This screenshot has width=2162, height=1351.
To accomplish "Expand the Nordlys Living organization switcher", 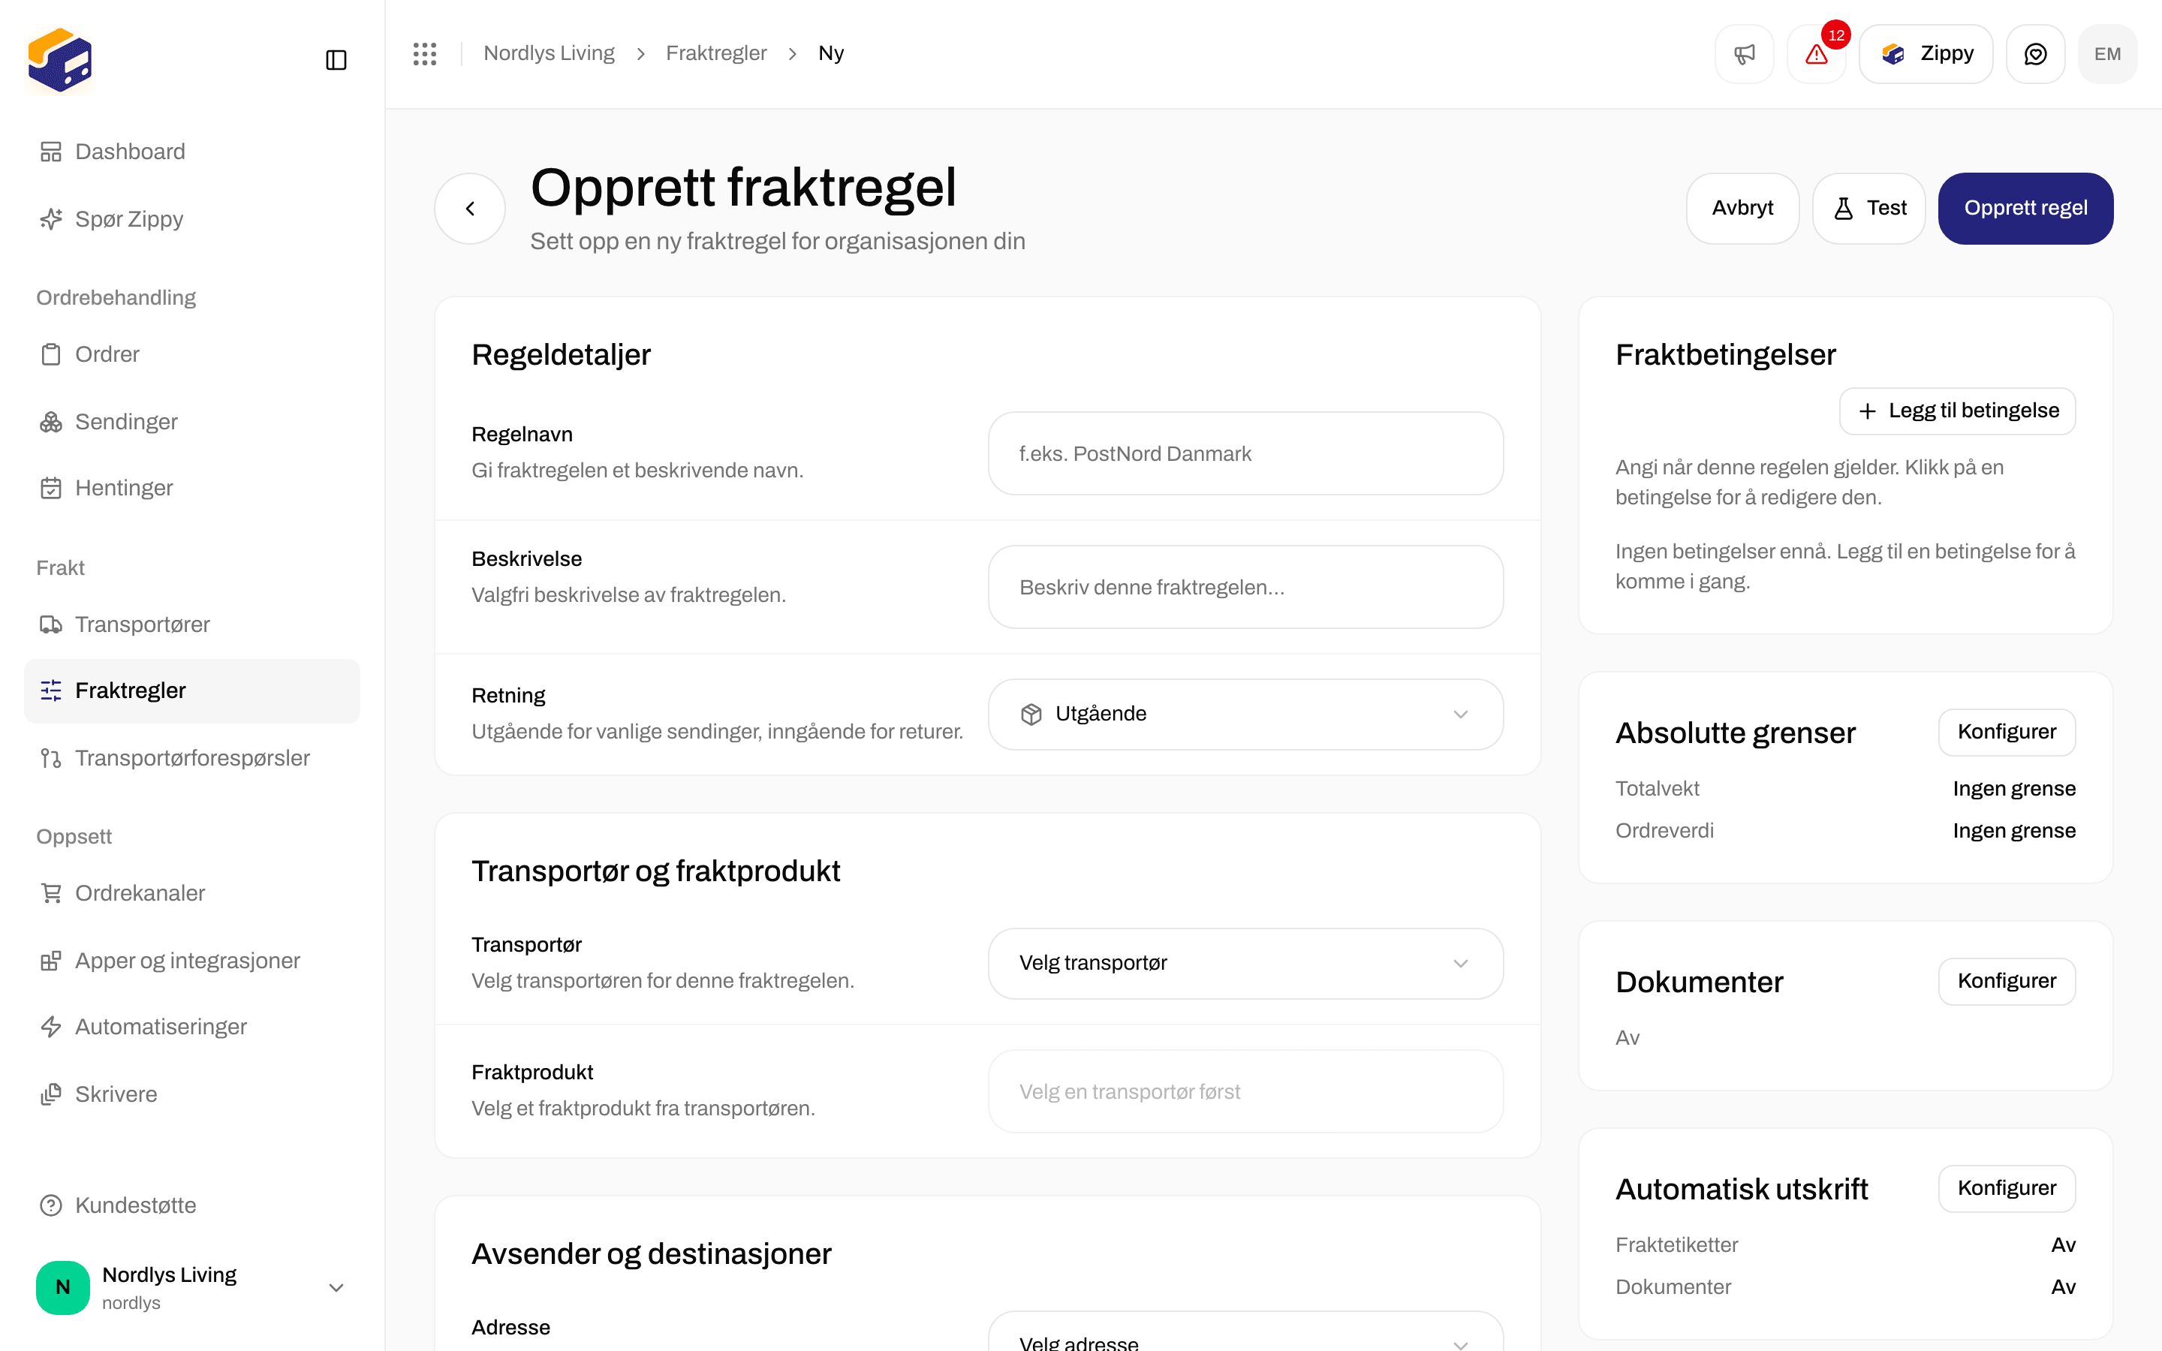I will [x=192, y=1287].
